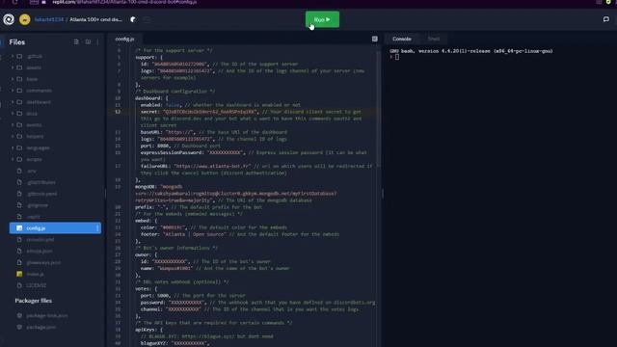Click the icon right of the project name
The image size is (617, 347).
point(133,19)
